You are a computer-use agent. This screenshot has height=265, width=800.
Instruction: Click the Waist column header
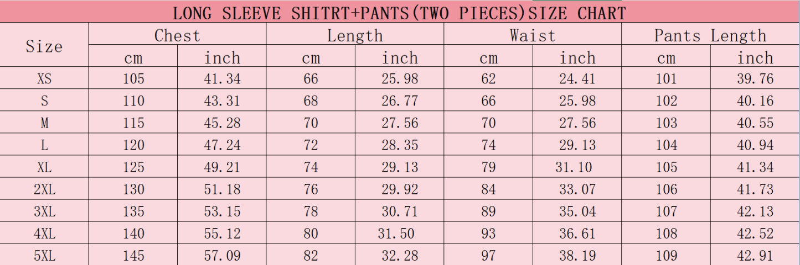click(x=533, y=34)
